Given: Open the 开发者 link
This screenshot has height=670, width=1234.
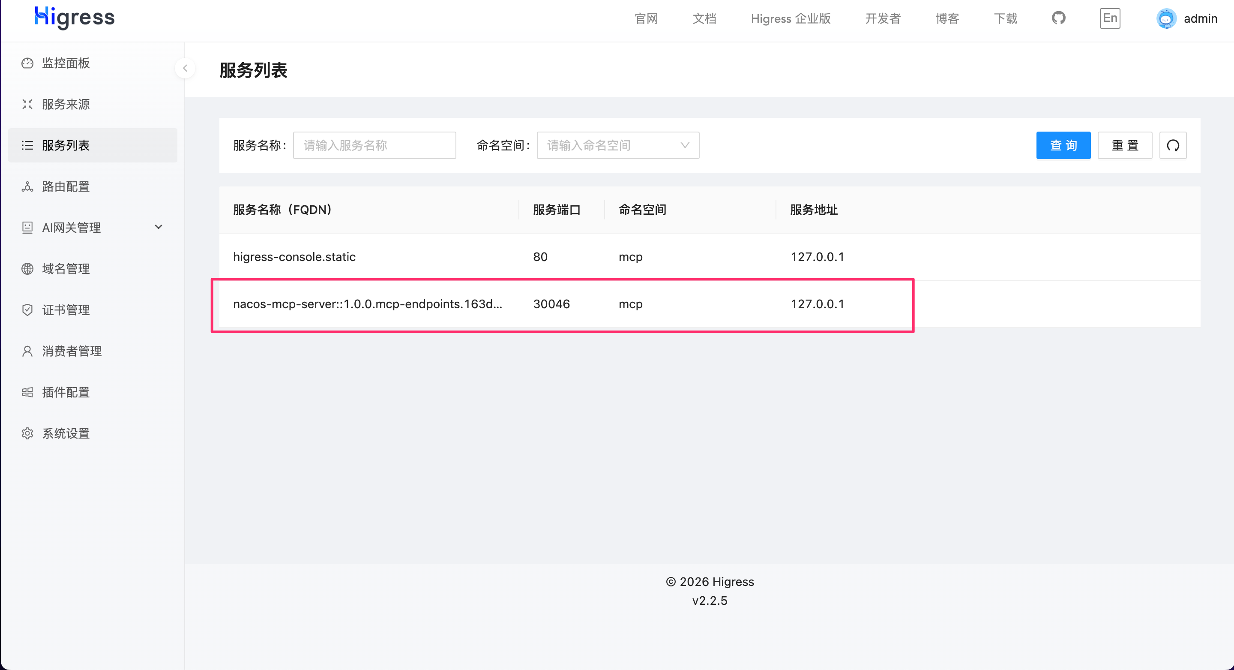Looking at the screenshot, I should pyautogui.click(x=883, y=19).
